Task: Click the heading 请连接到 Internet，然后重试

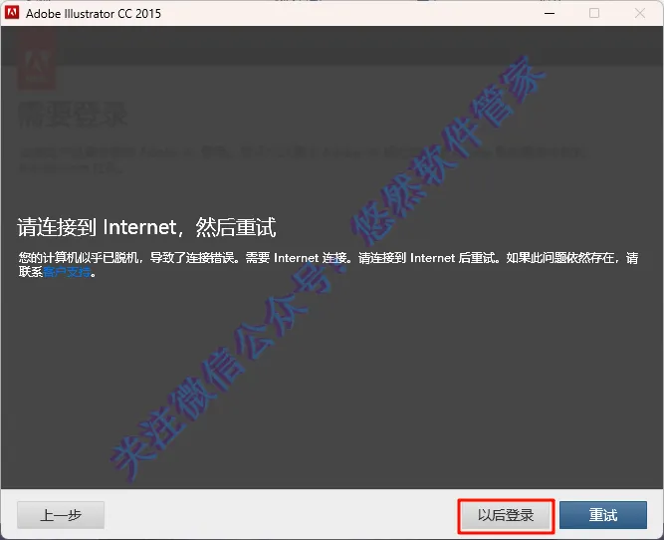Action: pos(147,227)
